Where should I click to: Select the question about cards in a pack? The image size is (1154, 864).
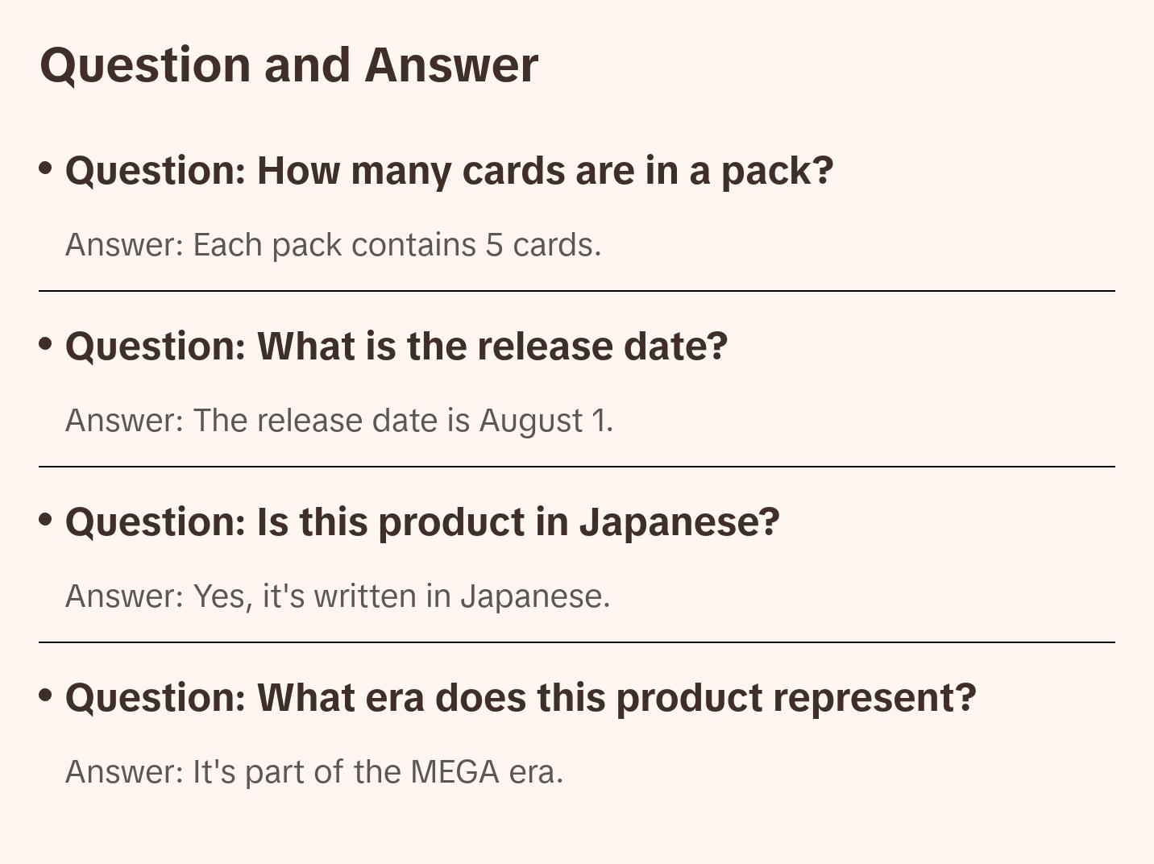449,171
